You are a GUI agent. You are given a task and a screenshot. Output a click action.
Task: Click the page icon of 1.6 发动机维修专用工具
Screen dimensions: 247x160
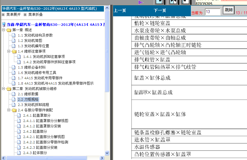14,73
